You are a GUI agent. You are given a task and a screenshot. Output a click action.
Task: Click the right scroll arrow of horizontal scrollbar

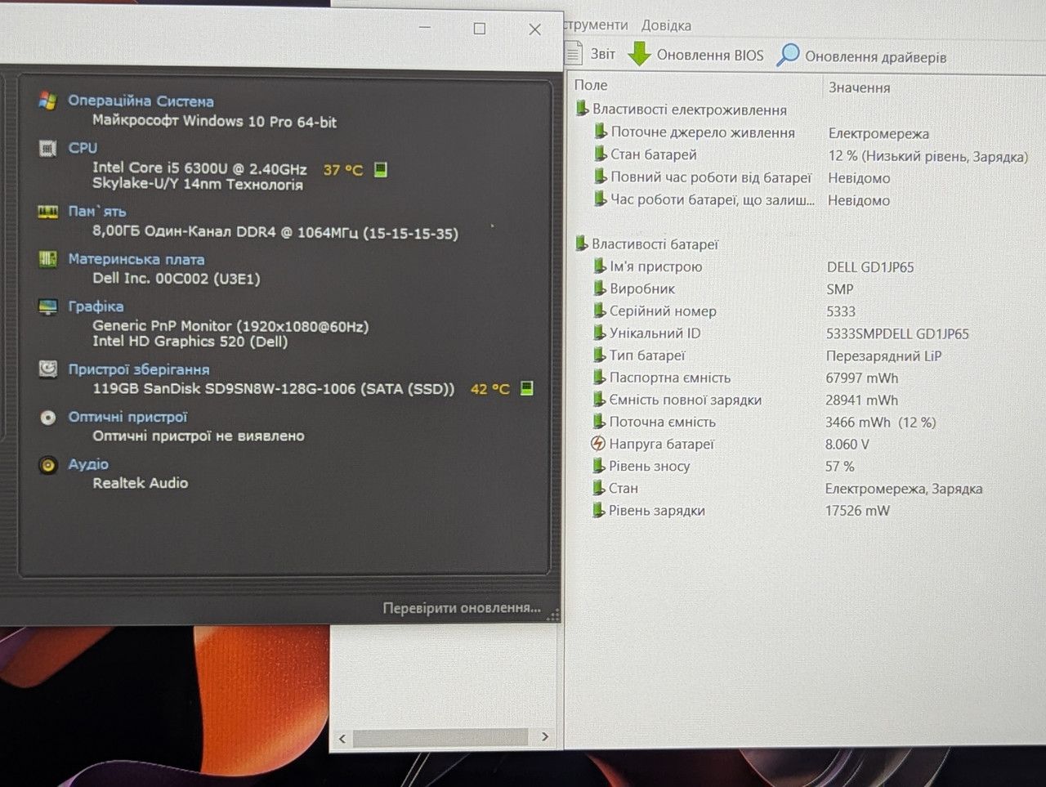coord(545,736)
